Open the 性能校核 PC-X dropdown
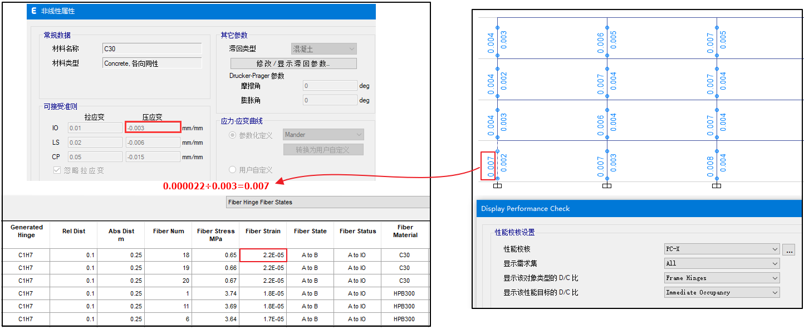The image size is (804, 329). [722, 249]
